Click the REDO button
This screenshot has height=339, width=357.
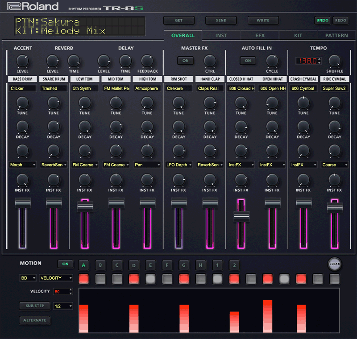tap(340, 21)
